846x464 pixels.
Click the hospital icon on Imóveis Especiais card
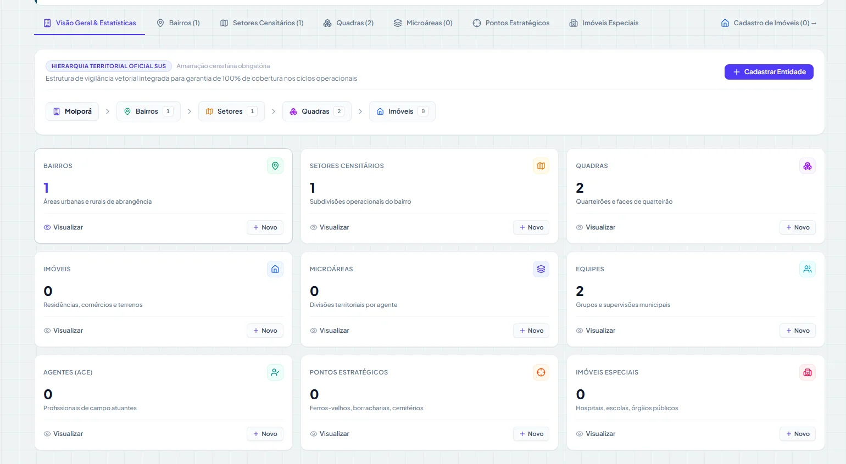click(808, 372)
